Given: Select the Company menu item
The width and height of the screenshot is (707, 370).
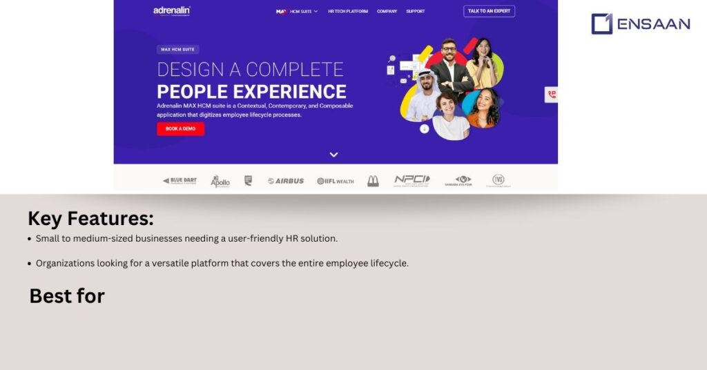Looking at the screenshot, I should click(387, 11).
